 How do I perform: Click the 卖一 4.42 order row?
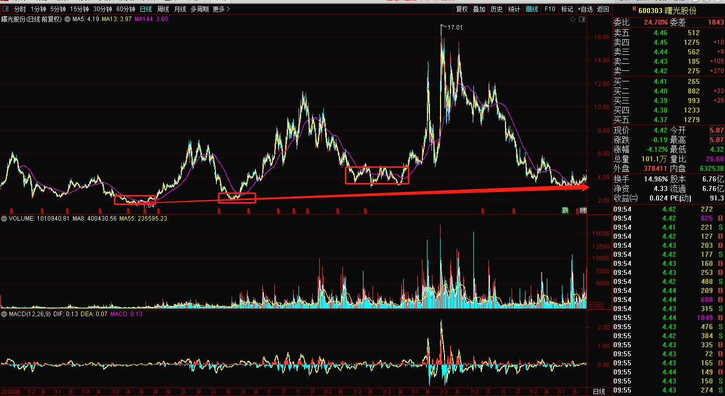668,71
